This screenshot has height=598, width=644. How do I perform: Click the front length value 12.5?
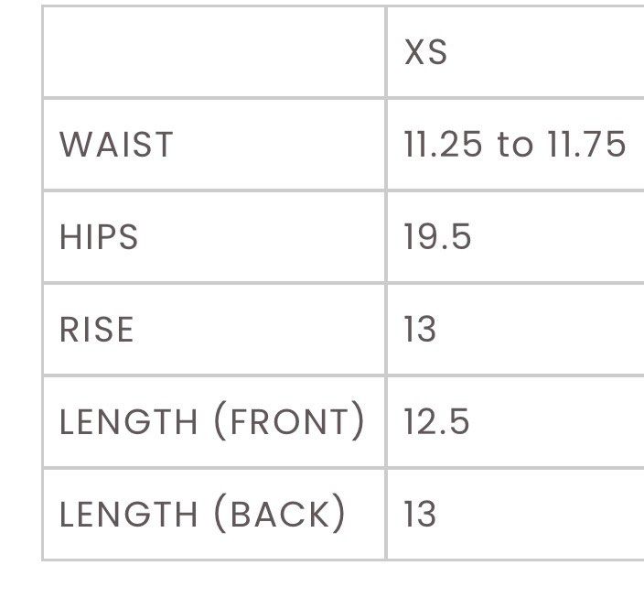pos(436,421)
